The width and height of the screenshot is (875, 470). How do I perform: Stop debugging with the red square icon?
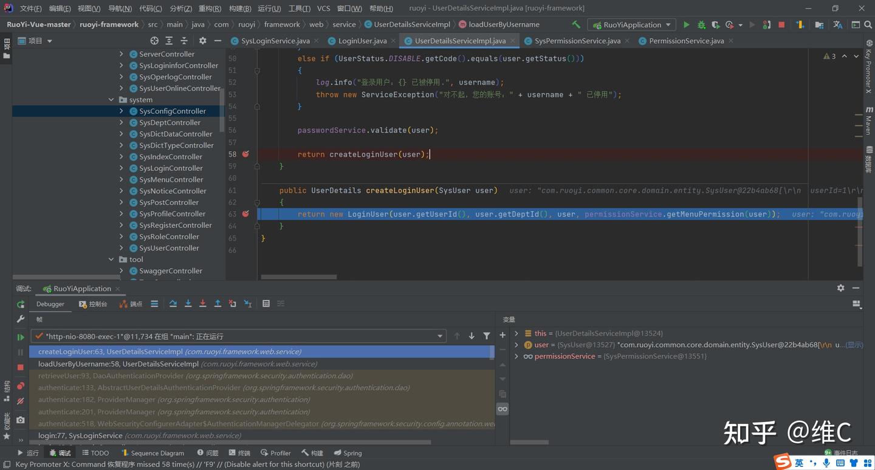(x=21, y=367)
